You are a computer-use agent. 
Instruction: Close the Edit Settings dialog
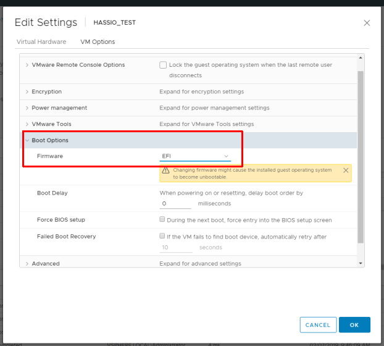pyautogui.click(x=367, y=23)
